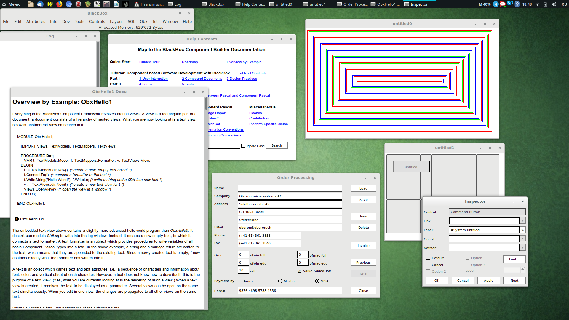Open the Controls menu
This screenshot has height=320, width=569.
click(x=97, y=21)
